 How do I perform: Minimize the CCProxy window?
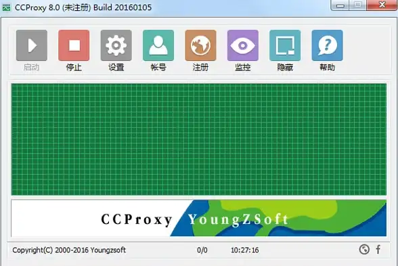(340, 5)
